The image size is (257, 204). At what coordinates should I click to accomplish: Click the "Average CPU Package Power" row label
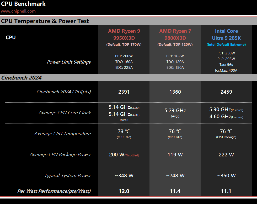(x=60, y=155)
